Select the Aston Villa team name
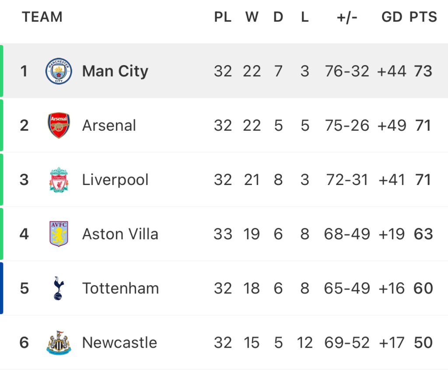 click(120, 234)
